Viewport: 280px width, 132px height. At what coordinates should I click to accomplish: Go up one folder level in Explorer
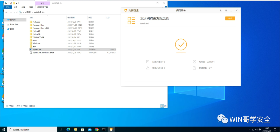[17, 12]
